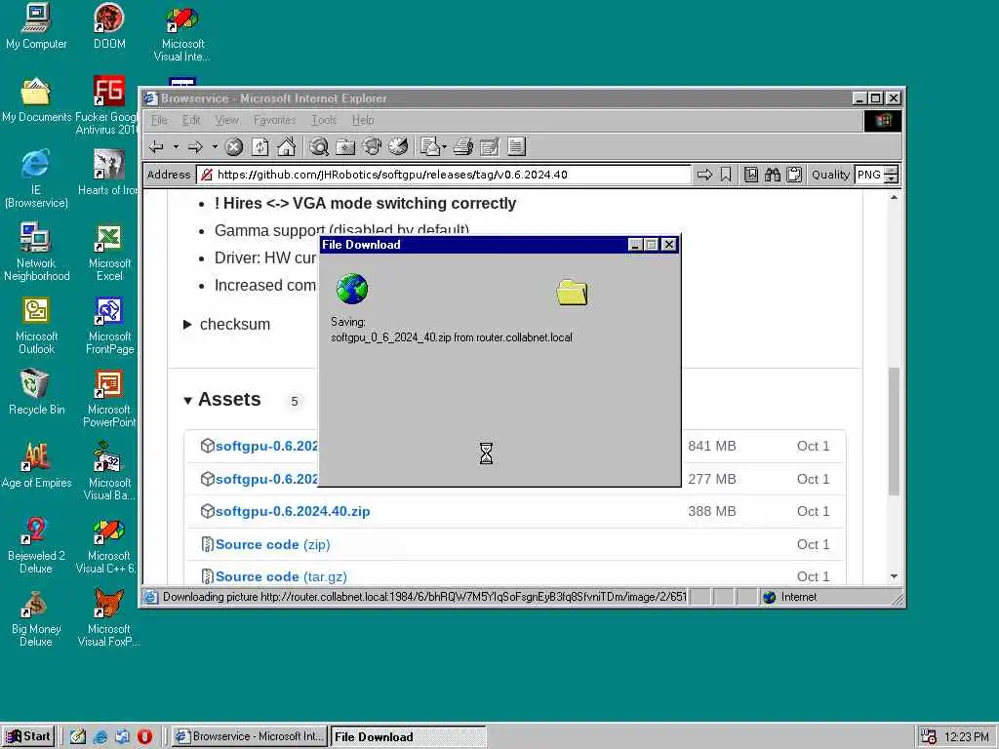
Task: Open the Forward button history dropdown arrow
Action: coord(215,147)
